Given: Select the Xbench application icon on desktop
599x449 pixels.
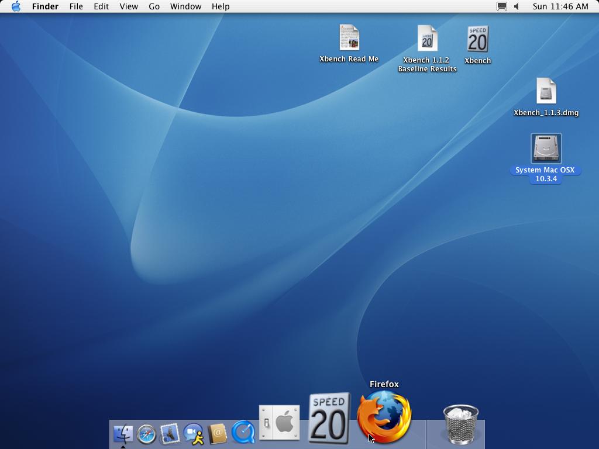Looking at the screenshot, I should coord(477,39).
